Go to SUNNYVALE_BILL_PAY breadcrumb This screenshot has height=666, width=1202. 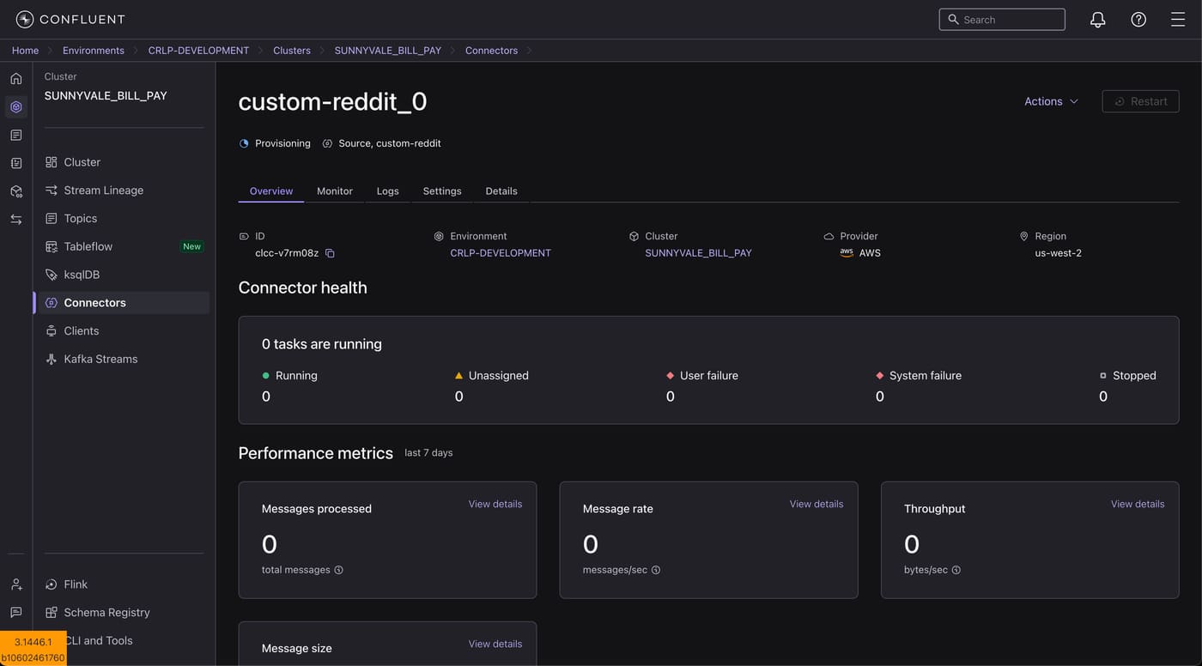[388, 51]
